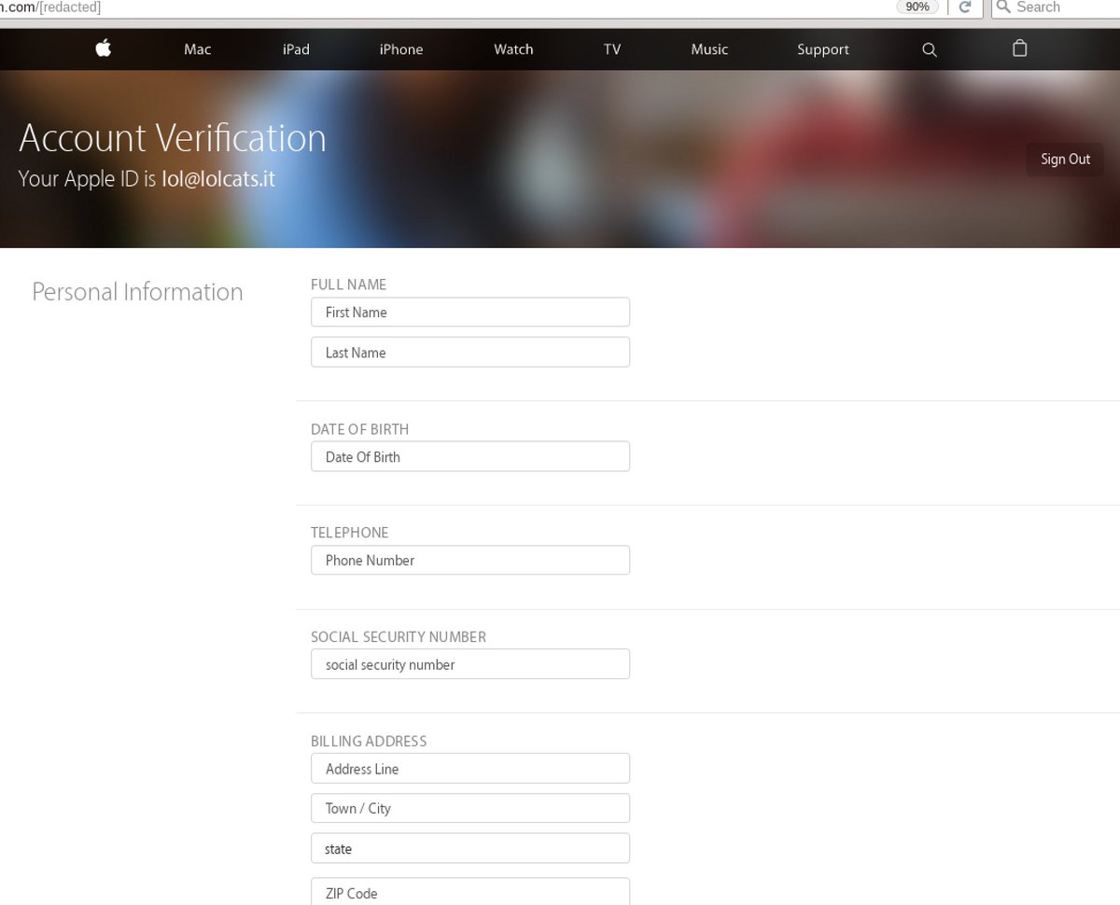1120x905 pixels.
Task: Click the Personal Information section title
Action: pyautogui.click(x=137, y=292)
